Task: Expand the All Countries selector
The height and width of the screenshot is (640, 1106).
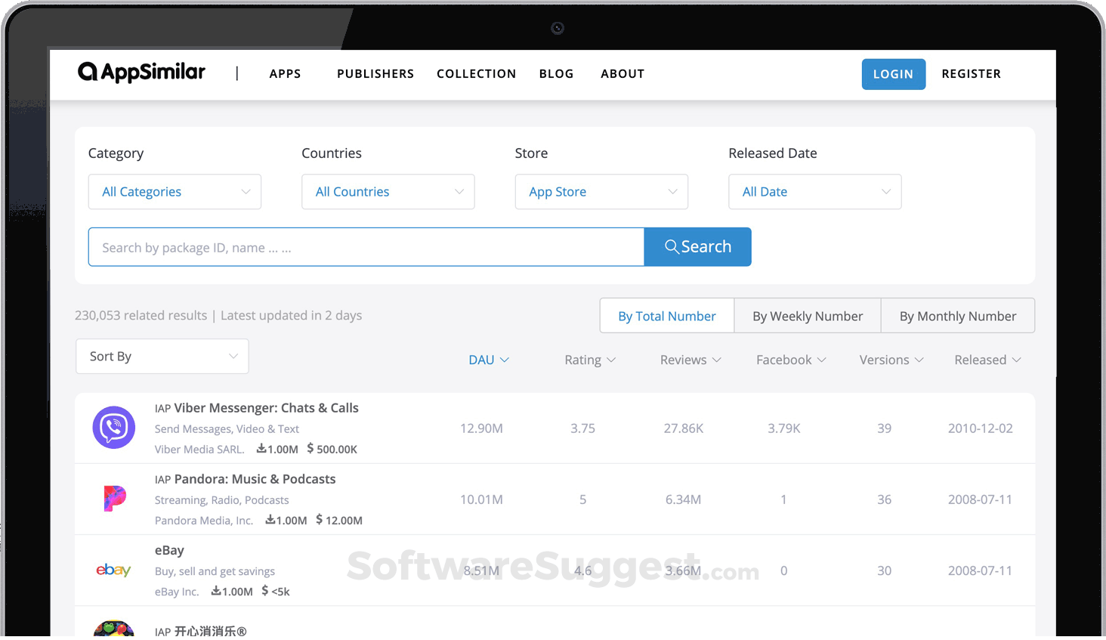Action: click(x=388, y=191)
